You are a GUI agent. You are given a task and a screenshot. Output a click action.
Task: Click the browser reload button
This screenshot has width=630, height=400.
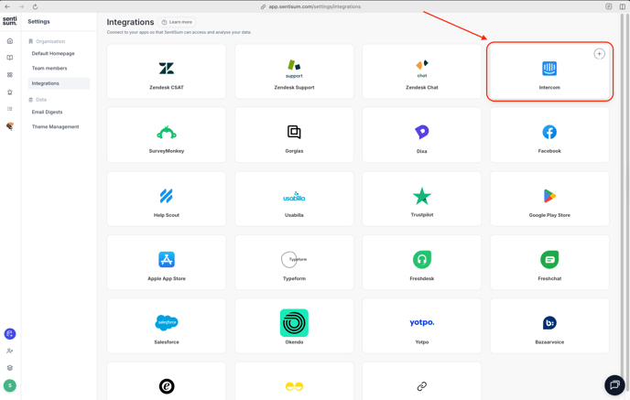(x=35, y=6)
